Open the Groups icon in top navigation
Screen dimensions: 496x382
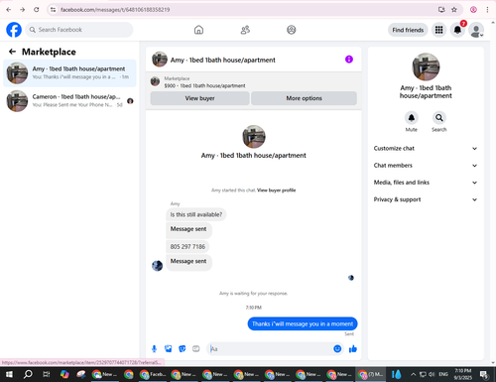pos(292,30)
